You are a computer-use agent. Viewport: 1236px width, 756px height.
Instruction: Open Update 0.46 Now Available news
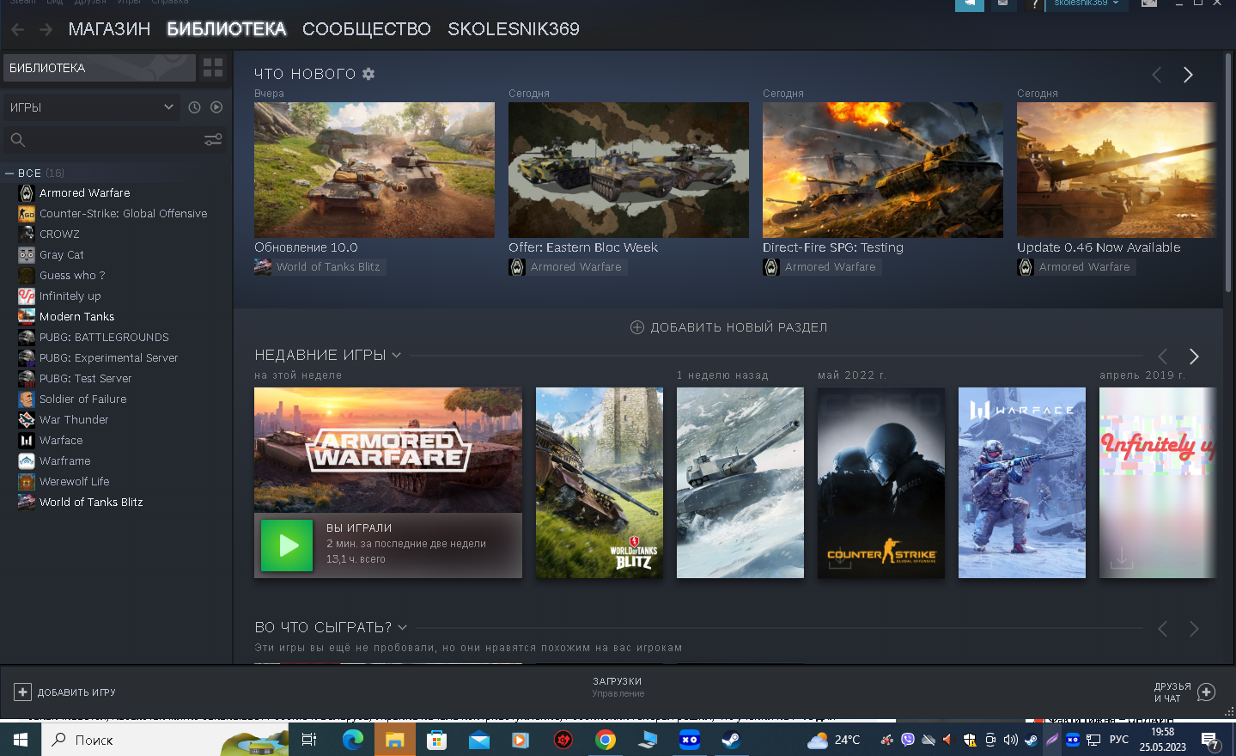1117,170
